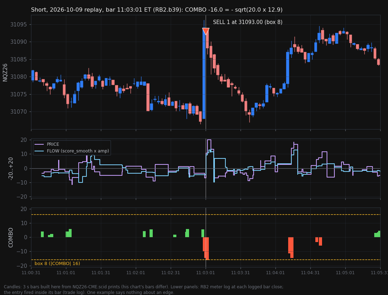Click time tick 11:00:31

[31, 273]
